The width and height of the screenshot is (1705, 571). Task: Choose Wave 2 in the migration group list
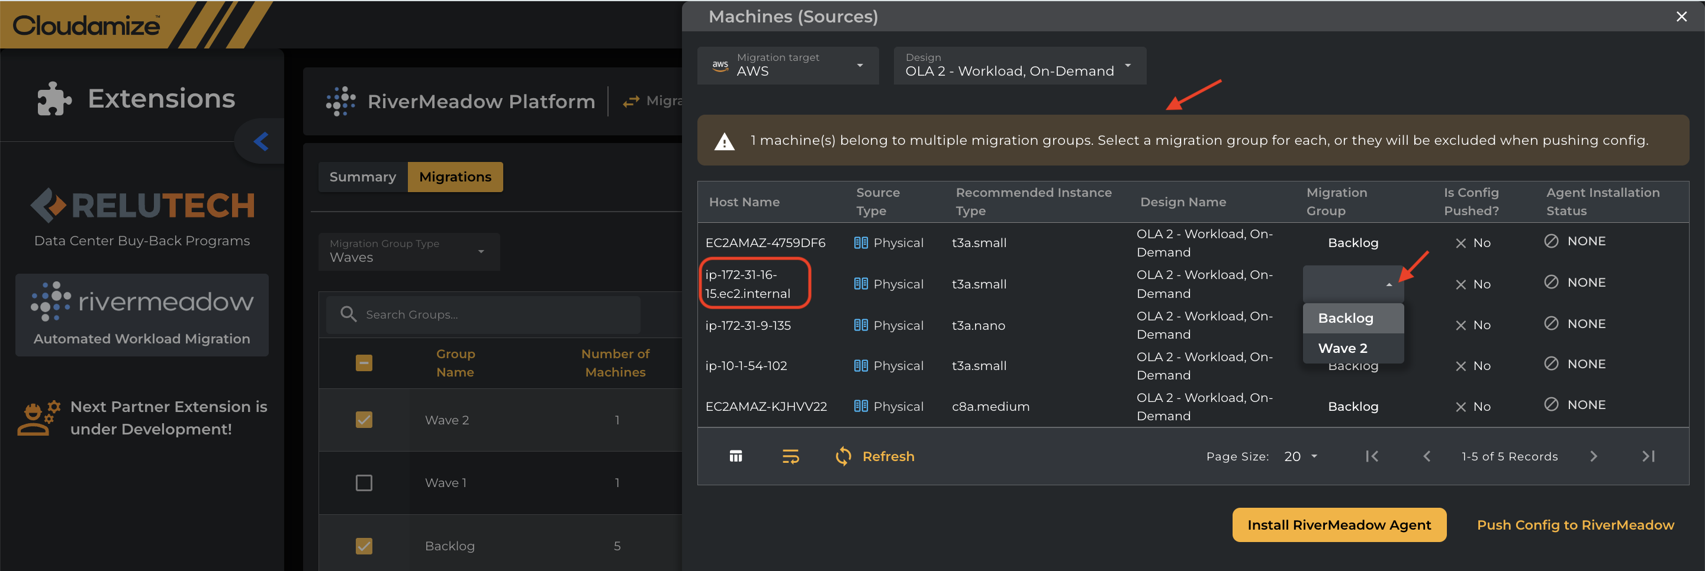[1353, 348]
